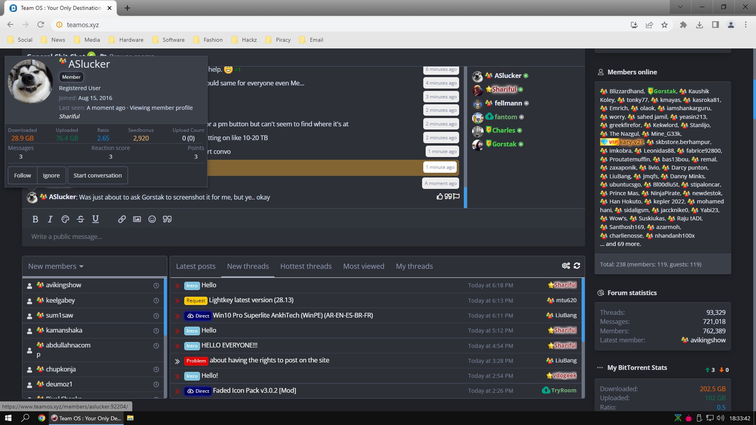This screenshot has width=756, height=425.
Task: Click the Ignore button
Action: coord(51,176)
